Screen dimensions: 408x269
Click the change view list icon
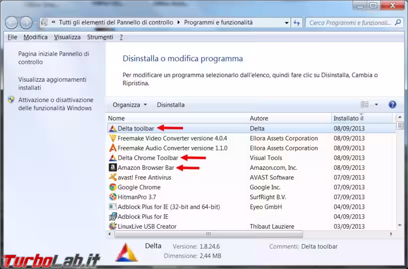pyautogui.click(x=365, y=105)
